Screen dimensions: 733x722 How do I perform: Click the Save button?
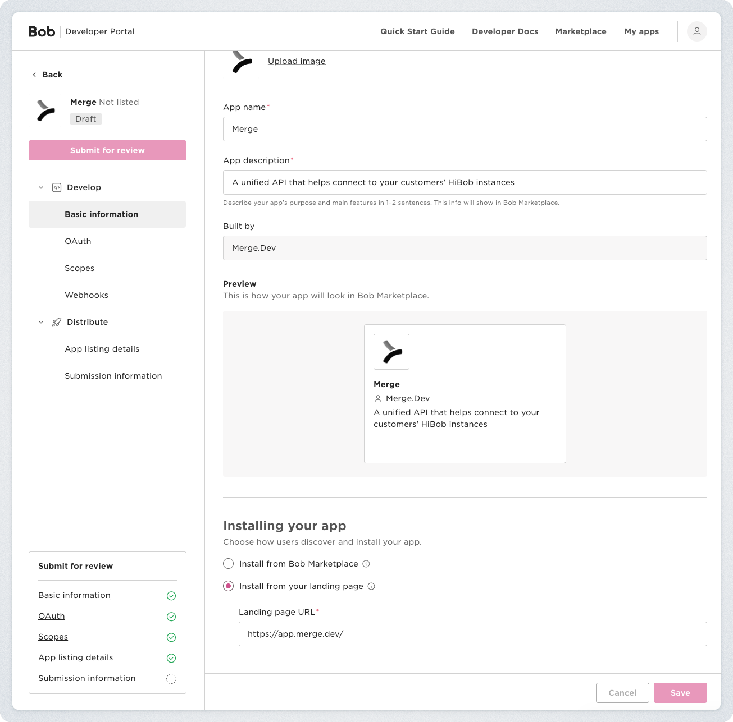(680, 693)
